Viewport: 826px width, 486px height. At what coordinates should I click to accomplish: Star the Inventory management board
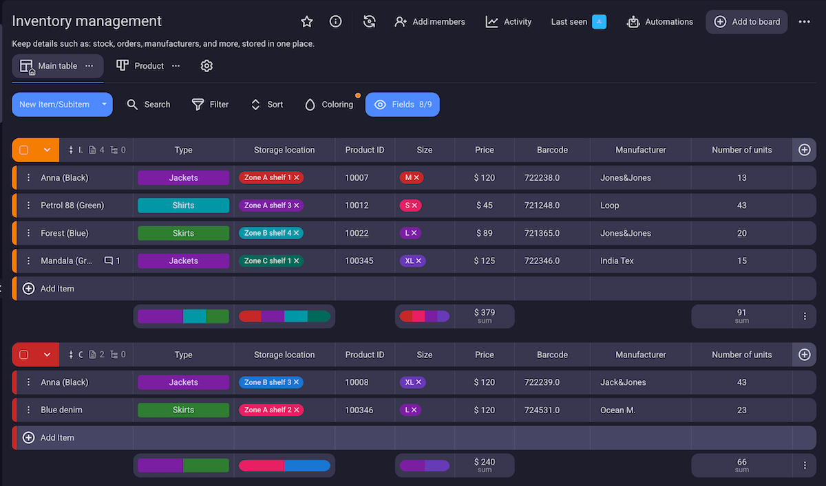[x=307, y=21]
